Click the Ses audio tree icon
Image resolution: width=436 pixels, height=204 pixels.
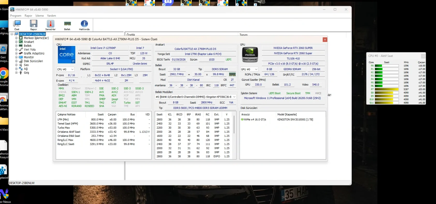21,65
